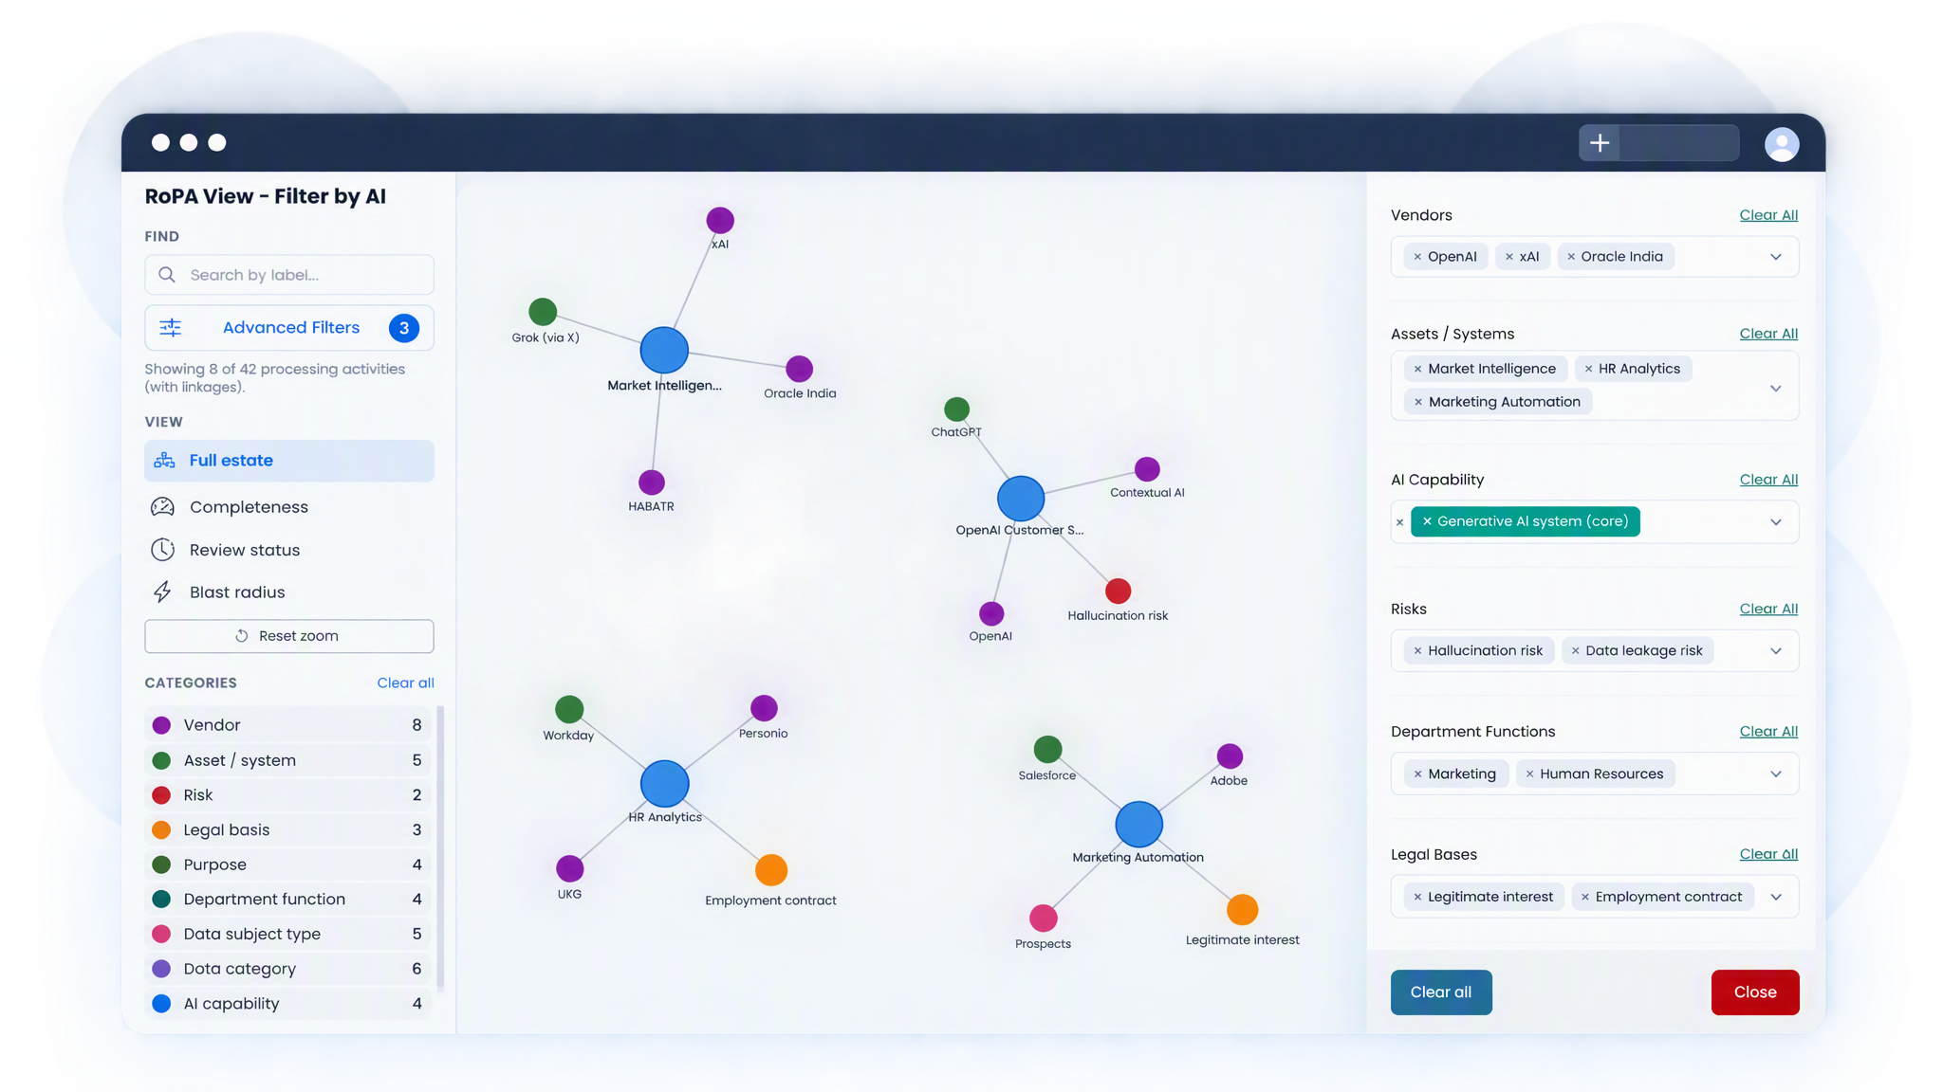This screenshot has height=1092, width=1943.
Task: Toggle the Vendor category filter
Action: pos(287,725)
